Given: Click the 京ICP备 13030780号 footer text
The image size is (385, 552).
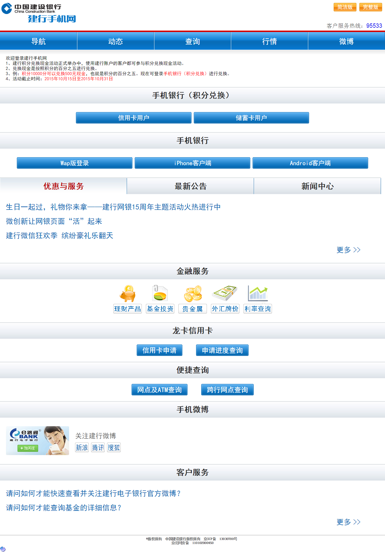Looking at the screenshot, I should pos(220,539).
